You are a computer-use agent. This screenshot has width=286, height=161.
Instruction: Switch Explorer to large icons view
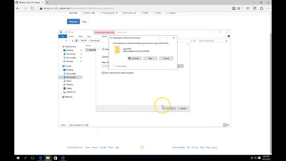coord(228,125)
